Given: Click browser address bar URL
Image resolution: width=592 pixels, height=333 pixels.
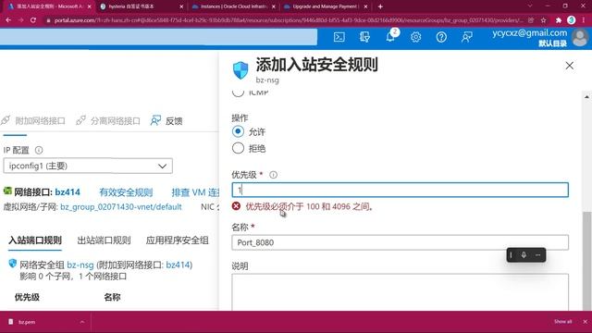Looking at the screenshot, I should click(289, 20).
